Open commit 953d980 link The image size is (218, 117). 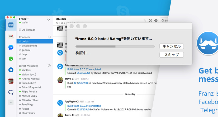tap(83, 83)
